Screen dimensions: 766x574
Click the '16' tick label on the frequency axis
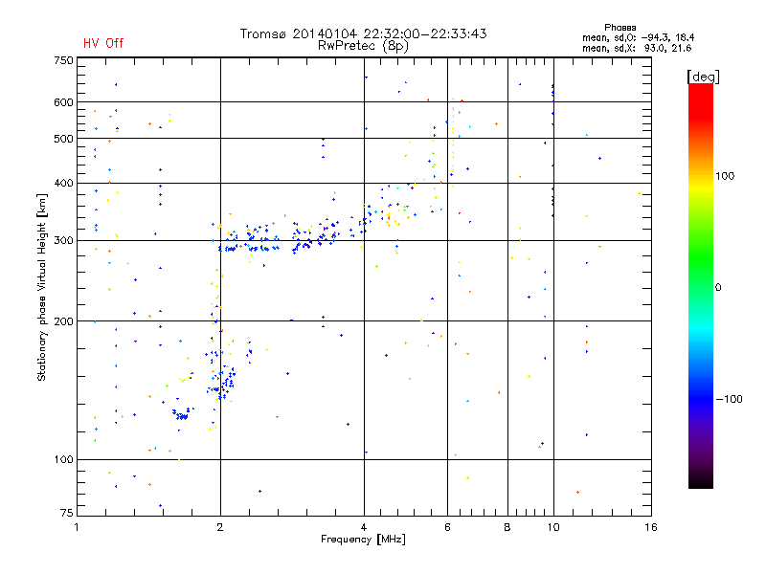coord(651,527)
